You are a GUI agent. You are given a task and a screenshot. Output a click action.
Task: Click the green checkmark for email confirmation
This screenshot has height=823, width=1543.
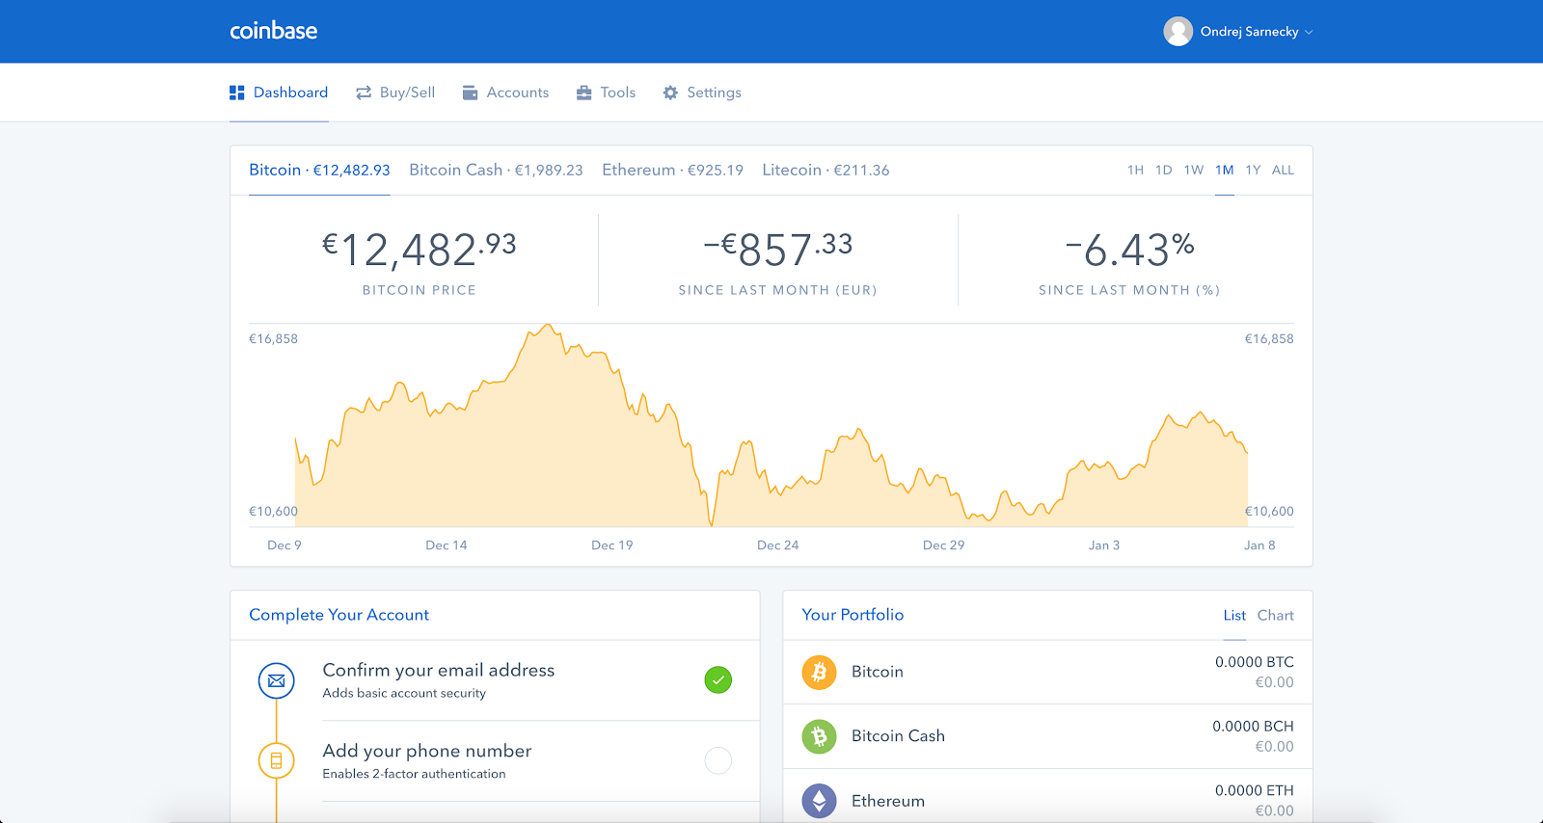pyautogui.click(x=718, y=680)
